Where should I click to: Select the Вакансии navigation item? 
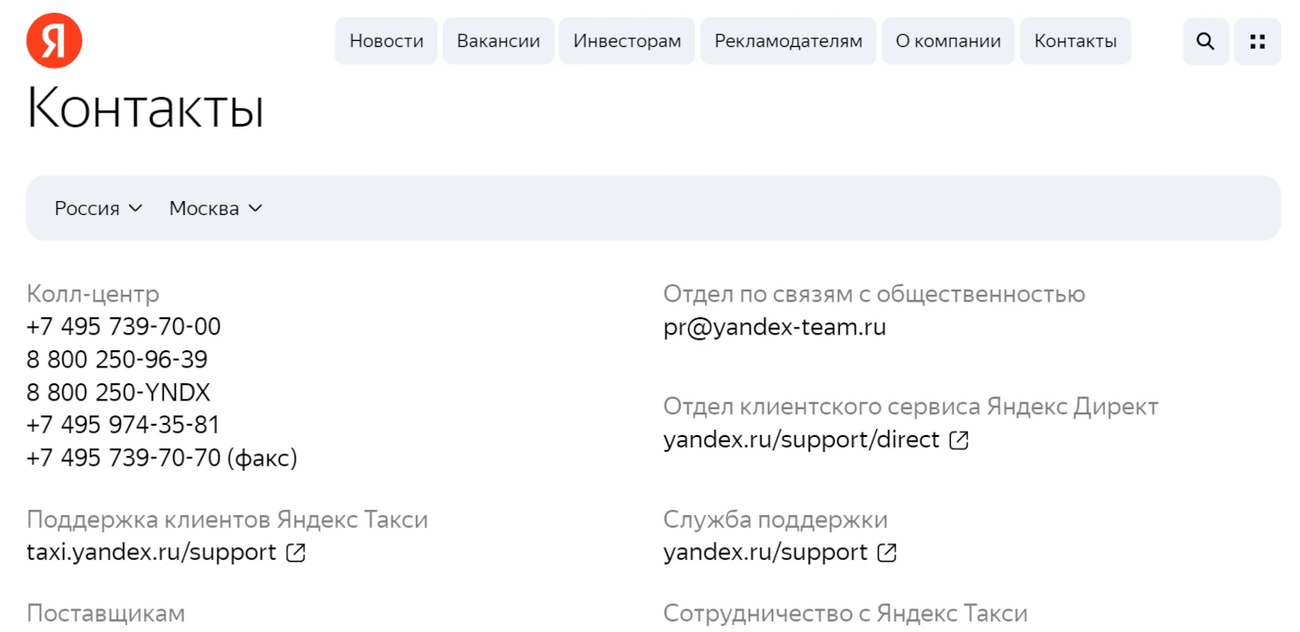tap(497, 40)
